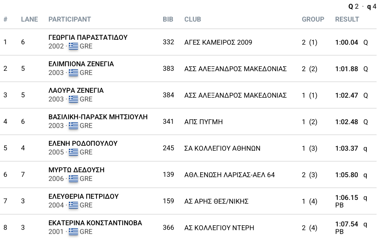380x240 pixels.
Task: Click the flag icon under ΕΛΕΝΗ ΡΟΔΟΠΟΥΛΟΥ
Action: pyautogui.click(x=73, y=152)
